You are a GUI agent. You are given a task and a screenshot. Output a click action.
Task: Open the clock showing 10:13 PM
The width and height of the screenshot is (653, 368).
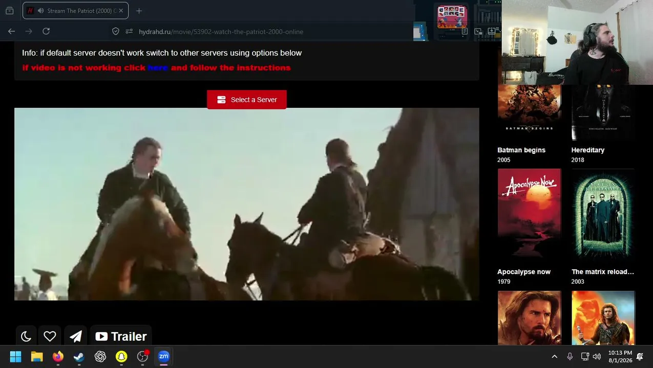click(620, 357)
